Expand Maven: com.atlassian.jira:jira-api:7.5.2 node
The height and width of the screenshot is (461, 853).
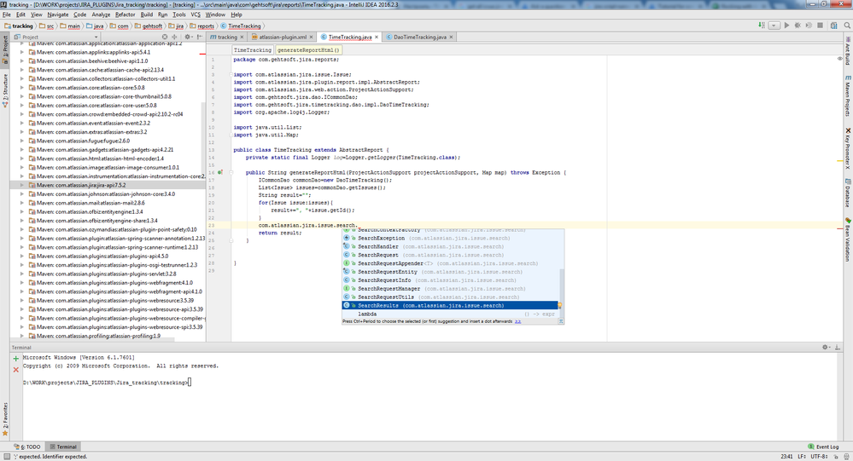pyautogui.click(x=21, y=185)
